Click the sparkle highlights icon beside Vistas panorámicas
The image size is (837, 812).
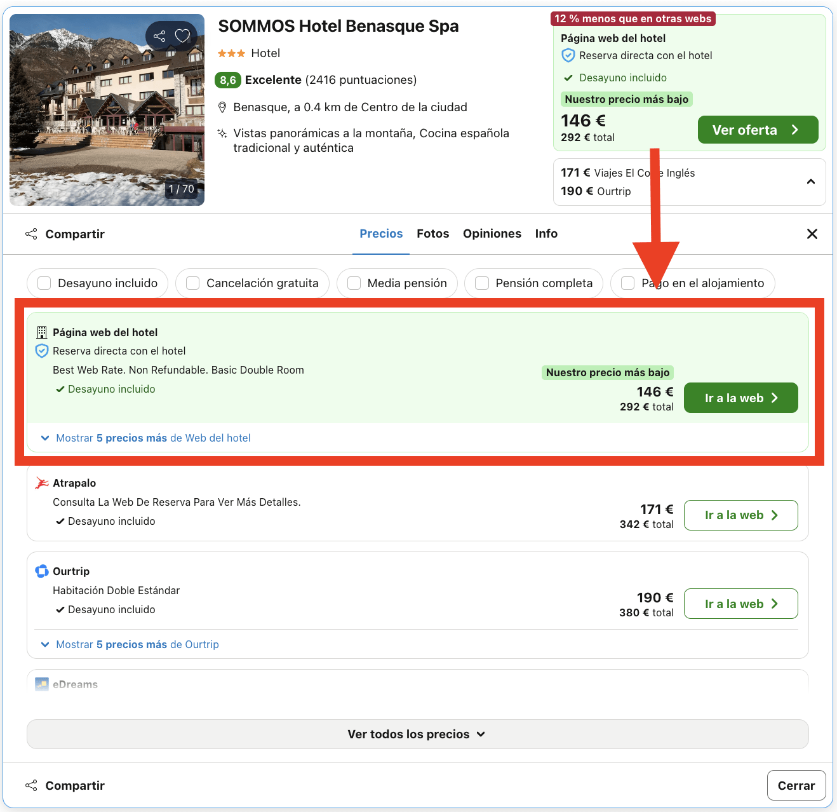(222, 133)
